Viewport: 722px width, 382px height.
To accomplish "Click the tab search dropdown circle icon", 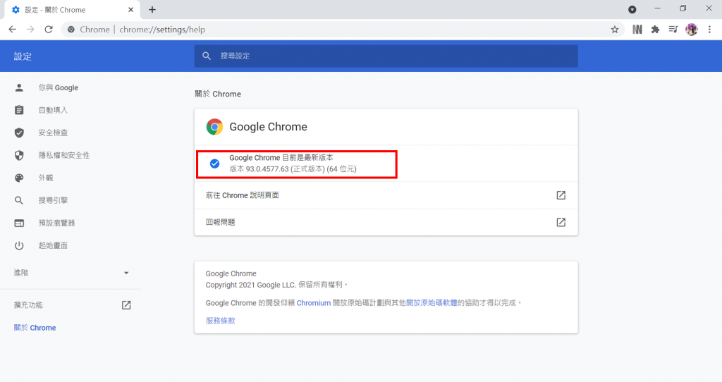I will point(632,10).
